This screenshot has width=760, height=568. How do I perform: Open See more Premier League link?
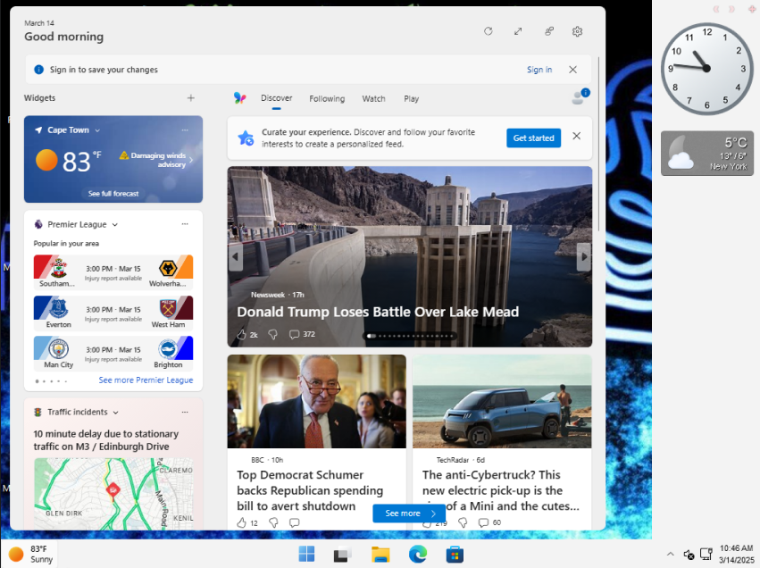pyautogui.click(x=146, y=380)
